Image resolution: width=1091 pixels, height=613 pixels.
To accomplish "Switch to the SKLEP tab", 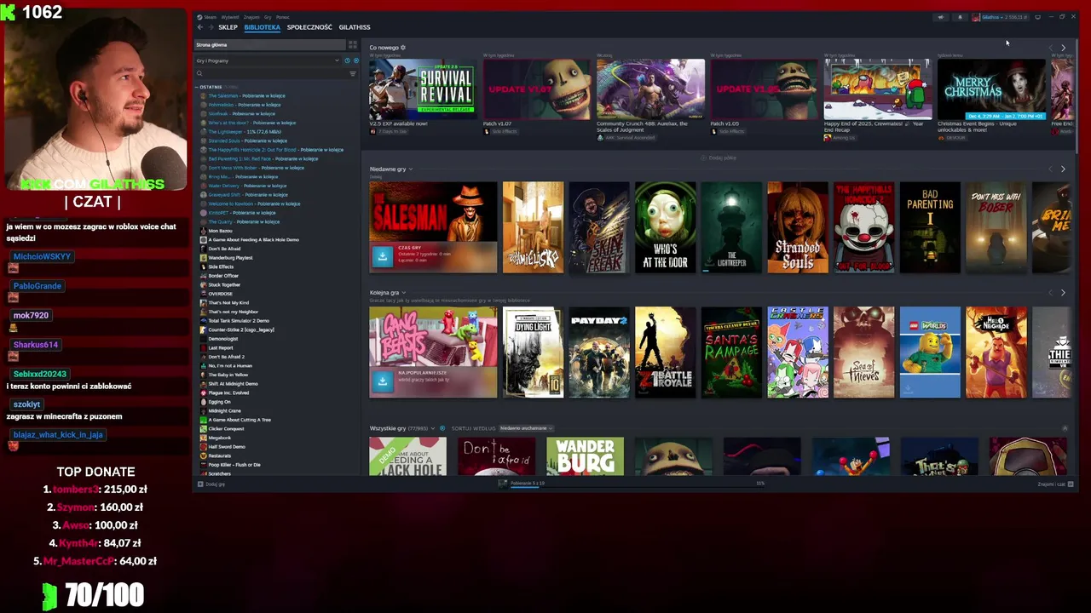I will click(x=228, y=27).
